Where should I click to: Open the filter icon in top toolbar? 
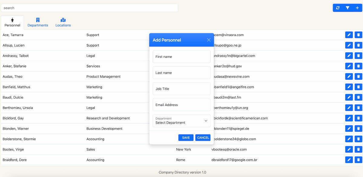point(348,8)
